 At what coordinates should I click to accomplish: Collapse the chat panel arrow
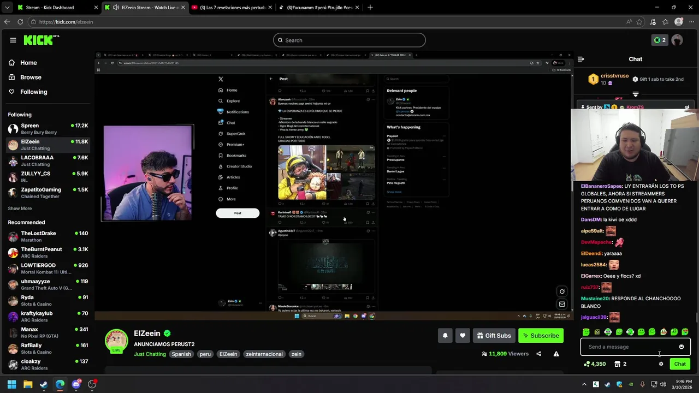pyautogui.click(x=581, y=59)
